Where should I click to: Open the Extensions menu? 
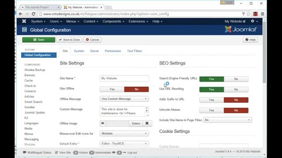[x=138, y=22]
